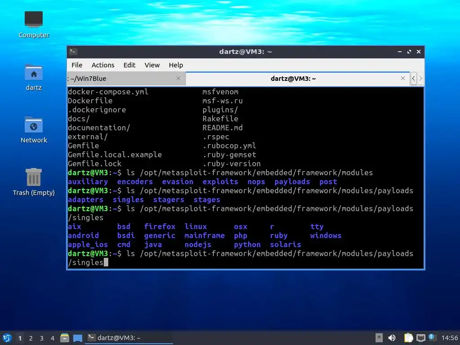
Task: Open the Computer desktop icon
Action: coord(33,25)
